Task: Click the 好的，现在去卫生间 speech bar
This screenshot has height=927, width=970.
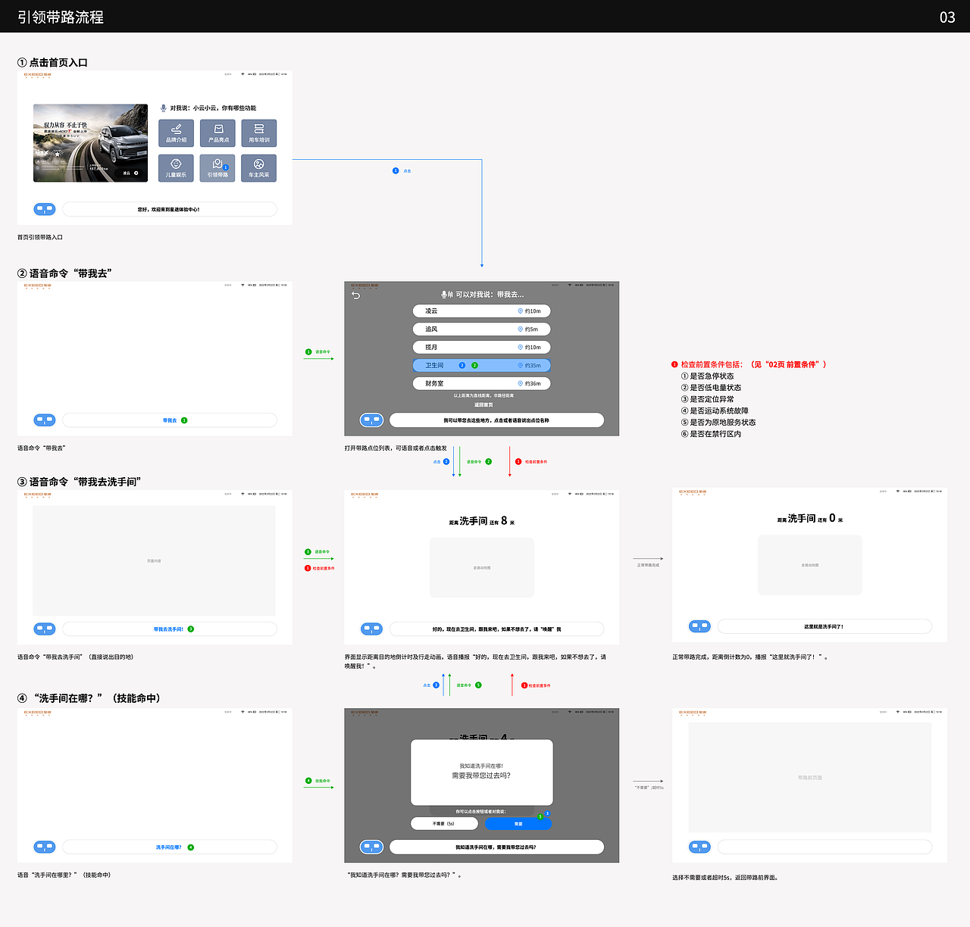Action: 497,629
